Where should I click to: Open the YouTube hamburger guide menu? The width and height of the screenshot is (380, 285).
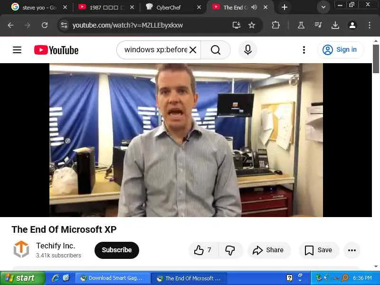coord(17,50)
